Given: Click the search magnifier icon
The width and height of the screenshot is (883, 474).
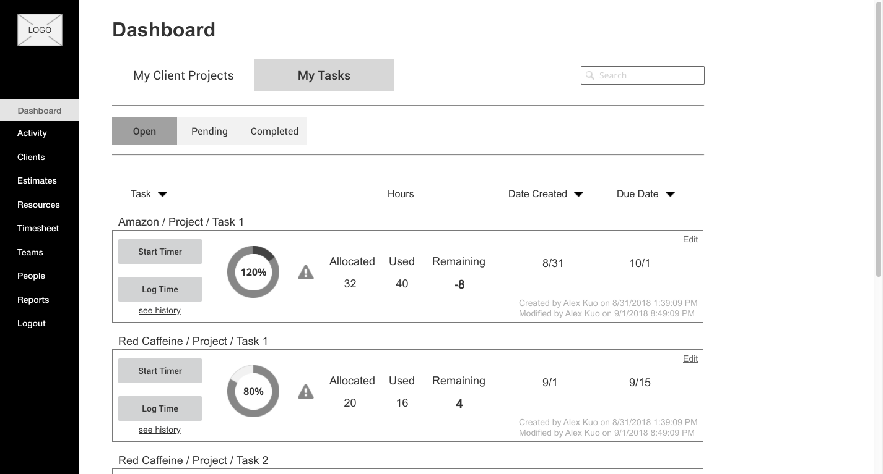Looking at the screenshot, I should 590,75.
